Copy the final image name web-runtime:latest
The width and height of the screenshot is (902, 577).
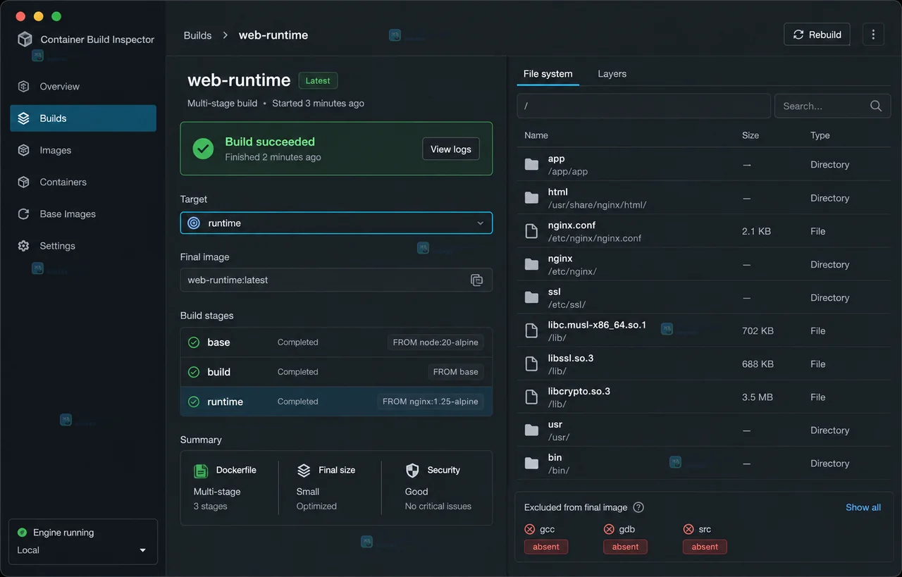(x=477, y=280)
